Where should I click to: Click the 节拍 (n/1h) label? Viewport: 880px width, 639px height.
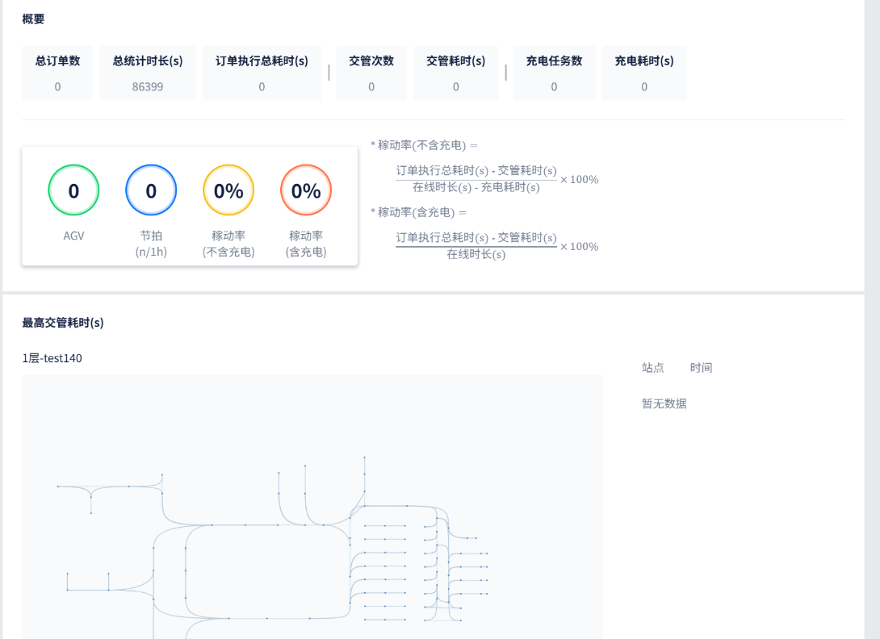pyautogui.click(x=151, y=244)
